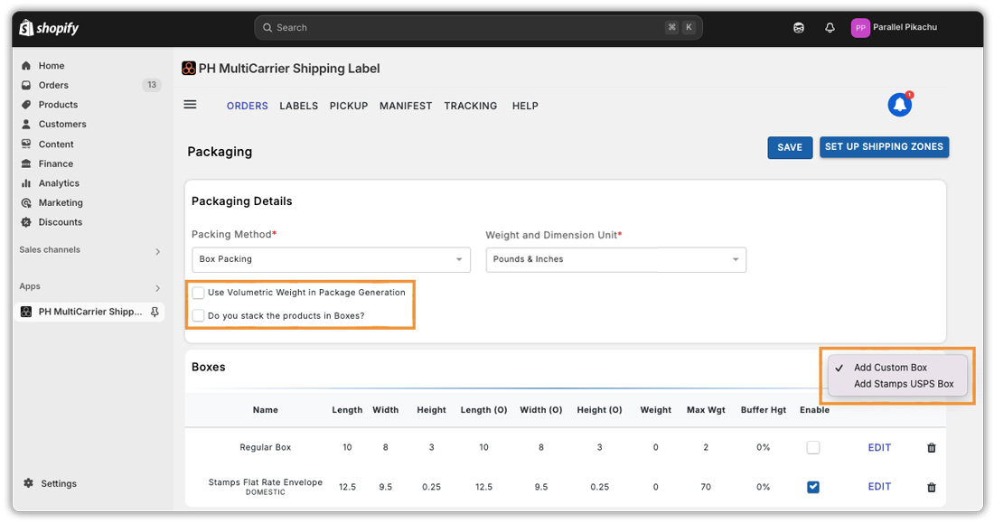The height and width of the screenshot is (523, 994).
Task: Open the HELP tab
Action: pyautogui.click(x=525, y=106)
